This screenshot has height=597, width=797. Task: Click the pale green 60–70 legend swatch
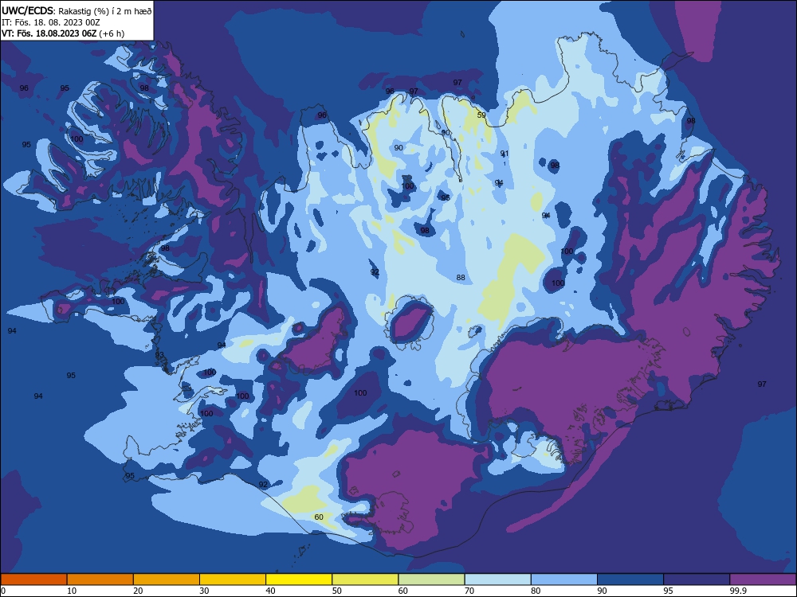coord(431,579)
